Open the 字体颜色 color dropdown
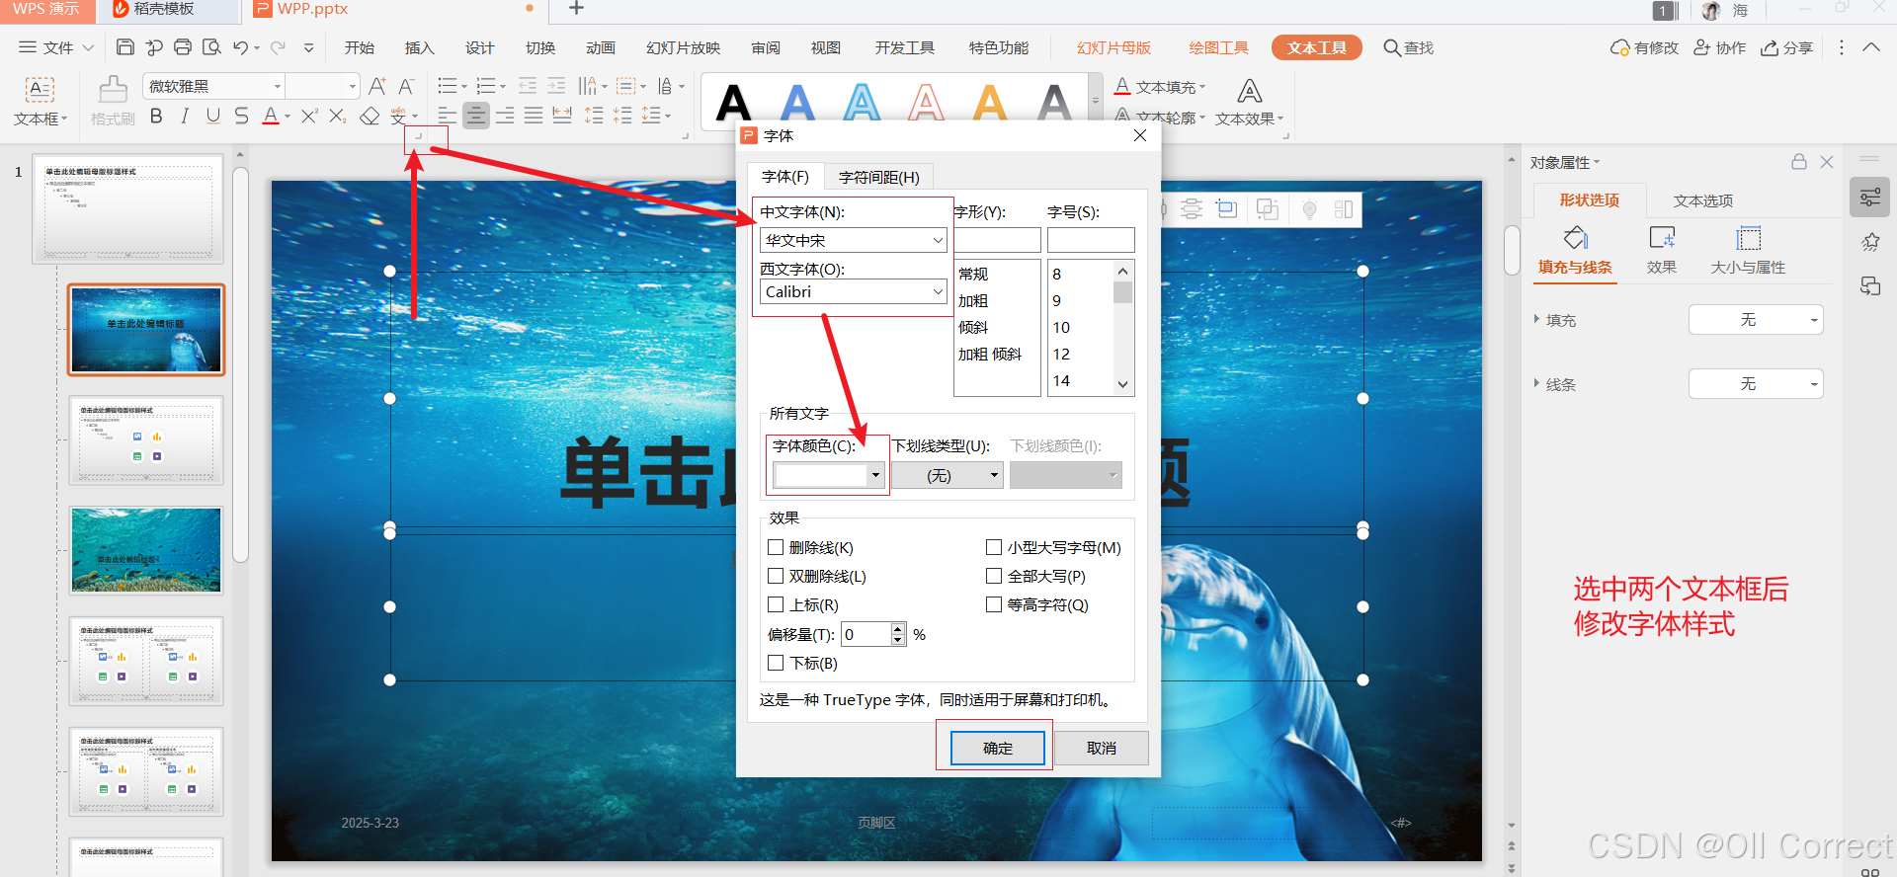 [x=828, y=476]
